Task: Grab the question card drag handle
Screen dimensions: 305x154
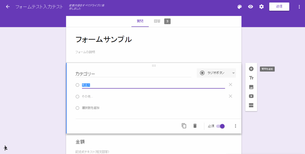Action: tap(154, 66)
